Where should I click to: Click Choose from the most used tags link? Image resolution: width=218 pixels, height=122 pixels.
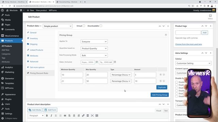[x=188, y=44]
